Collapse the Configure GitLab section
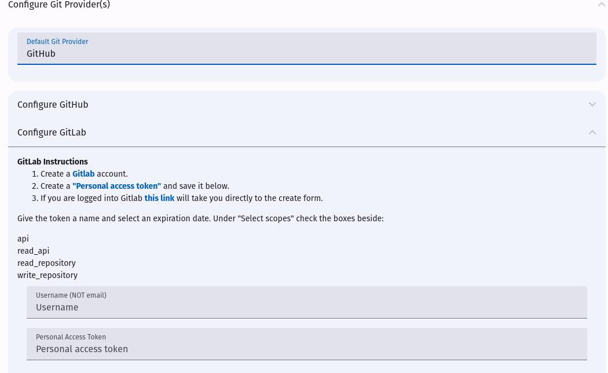This screenshot has width=608, height=373. coord(307,133)
